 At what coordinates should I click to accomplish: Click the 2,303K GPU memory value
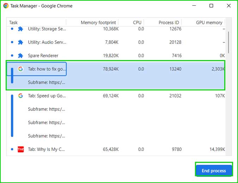click(x=218, y=69)
